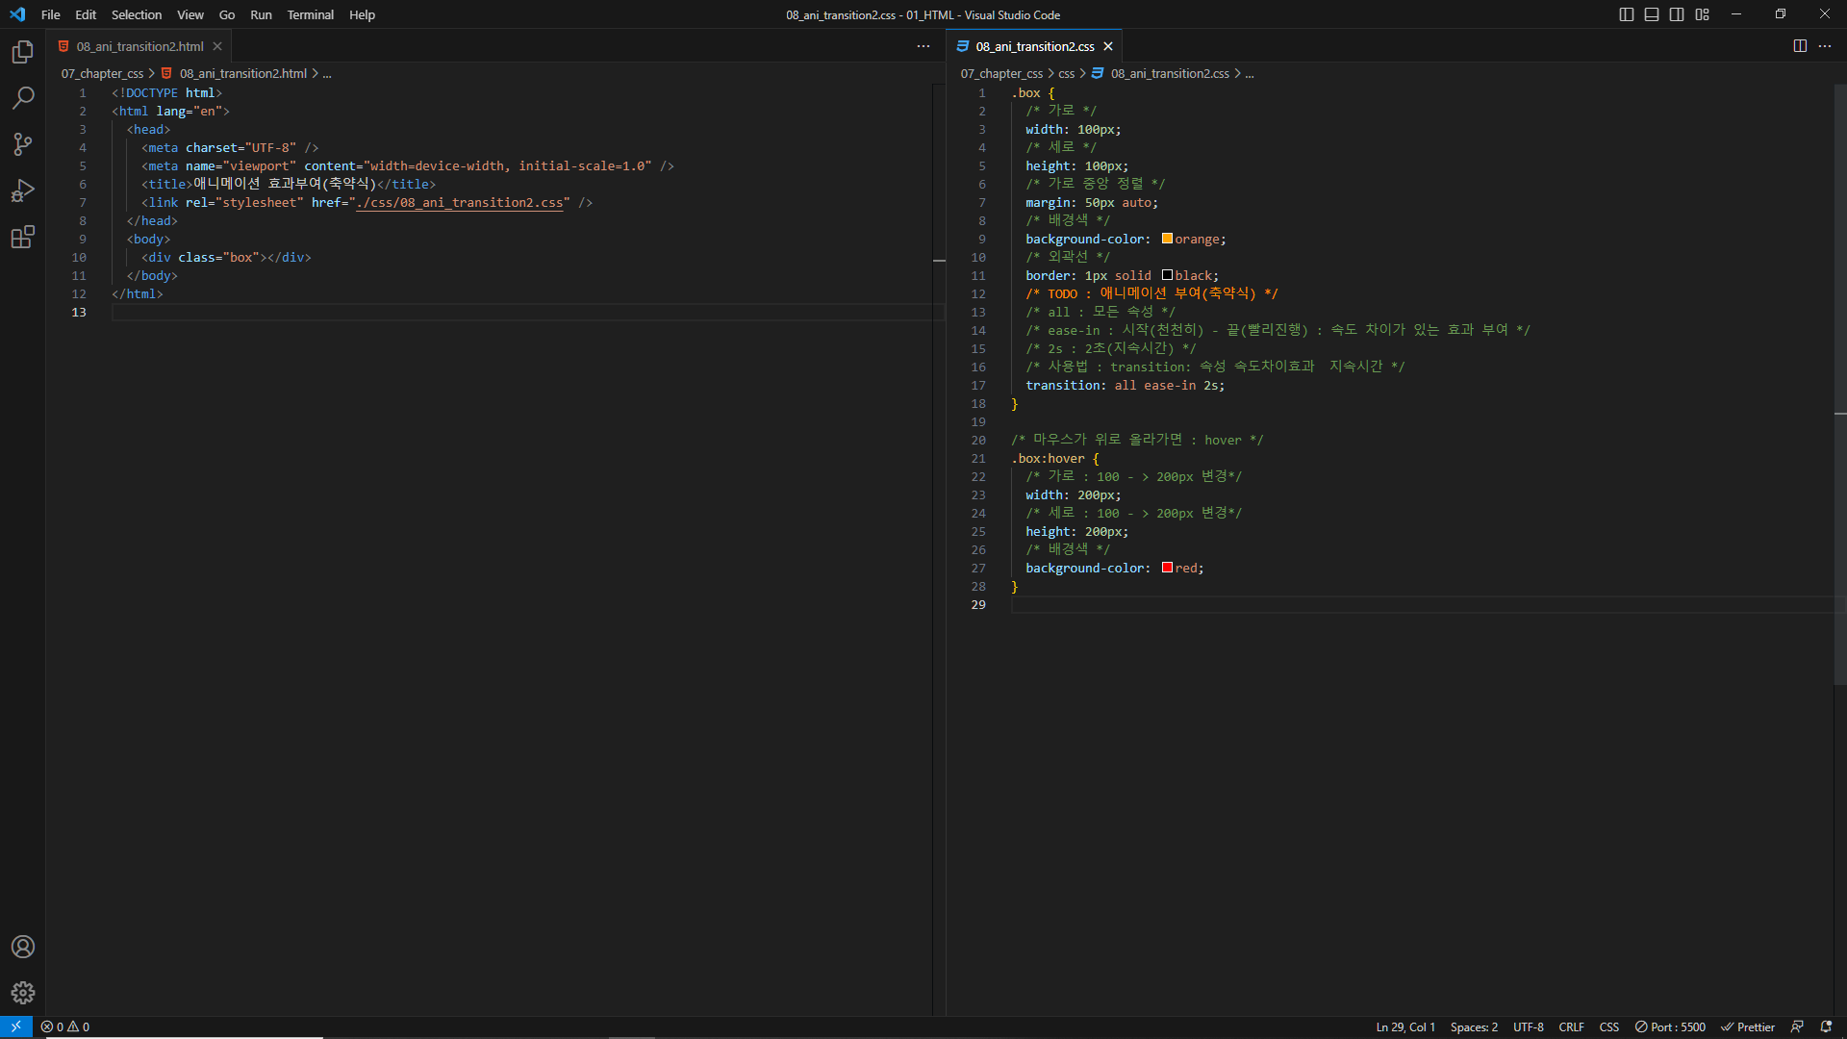The width and height of the screenshot is (1847, 1039).
Task: Expand 07_chapter_css breadcrumb in CSS editor
Action: 1000,73
